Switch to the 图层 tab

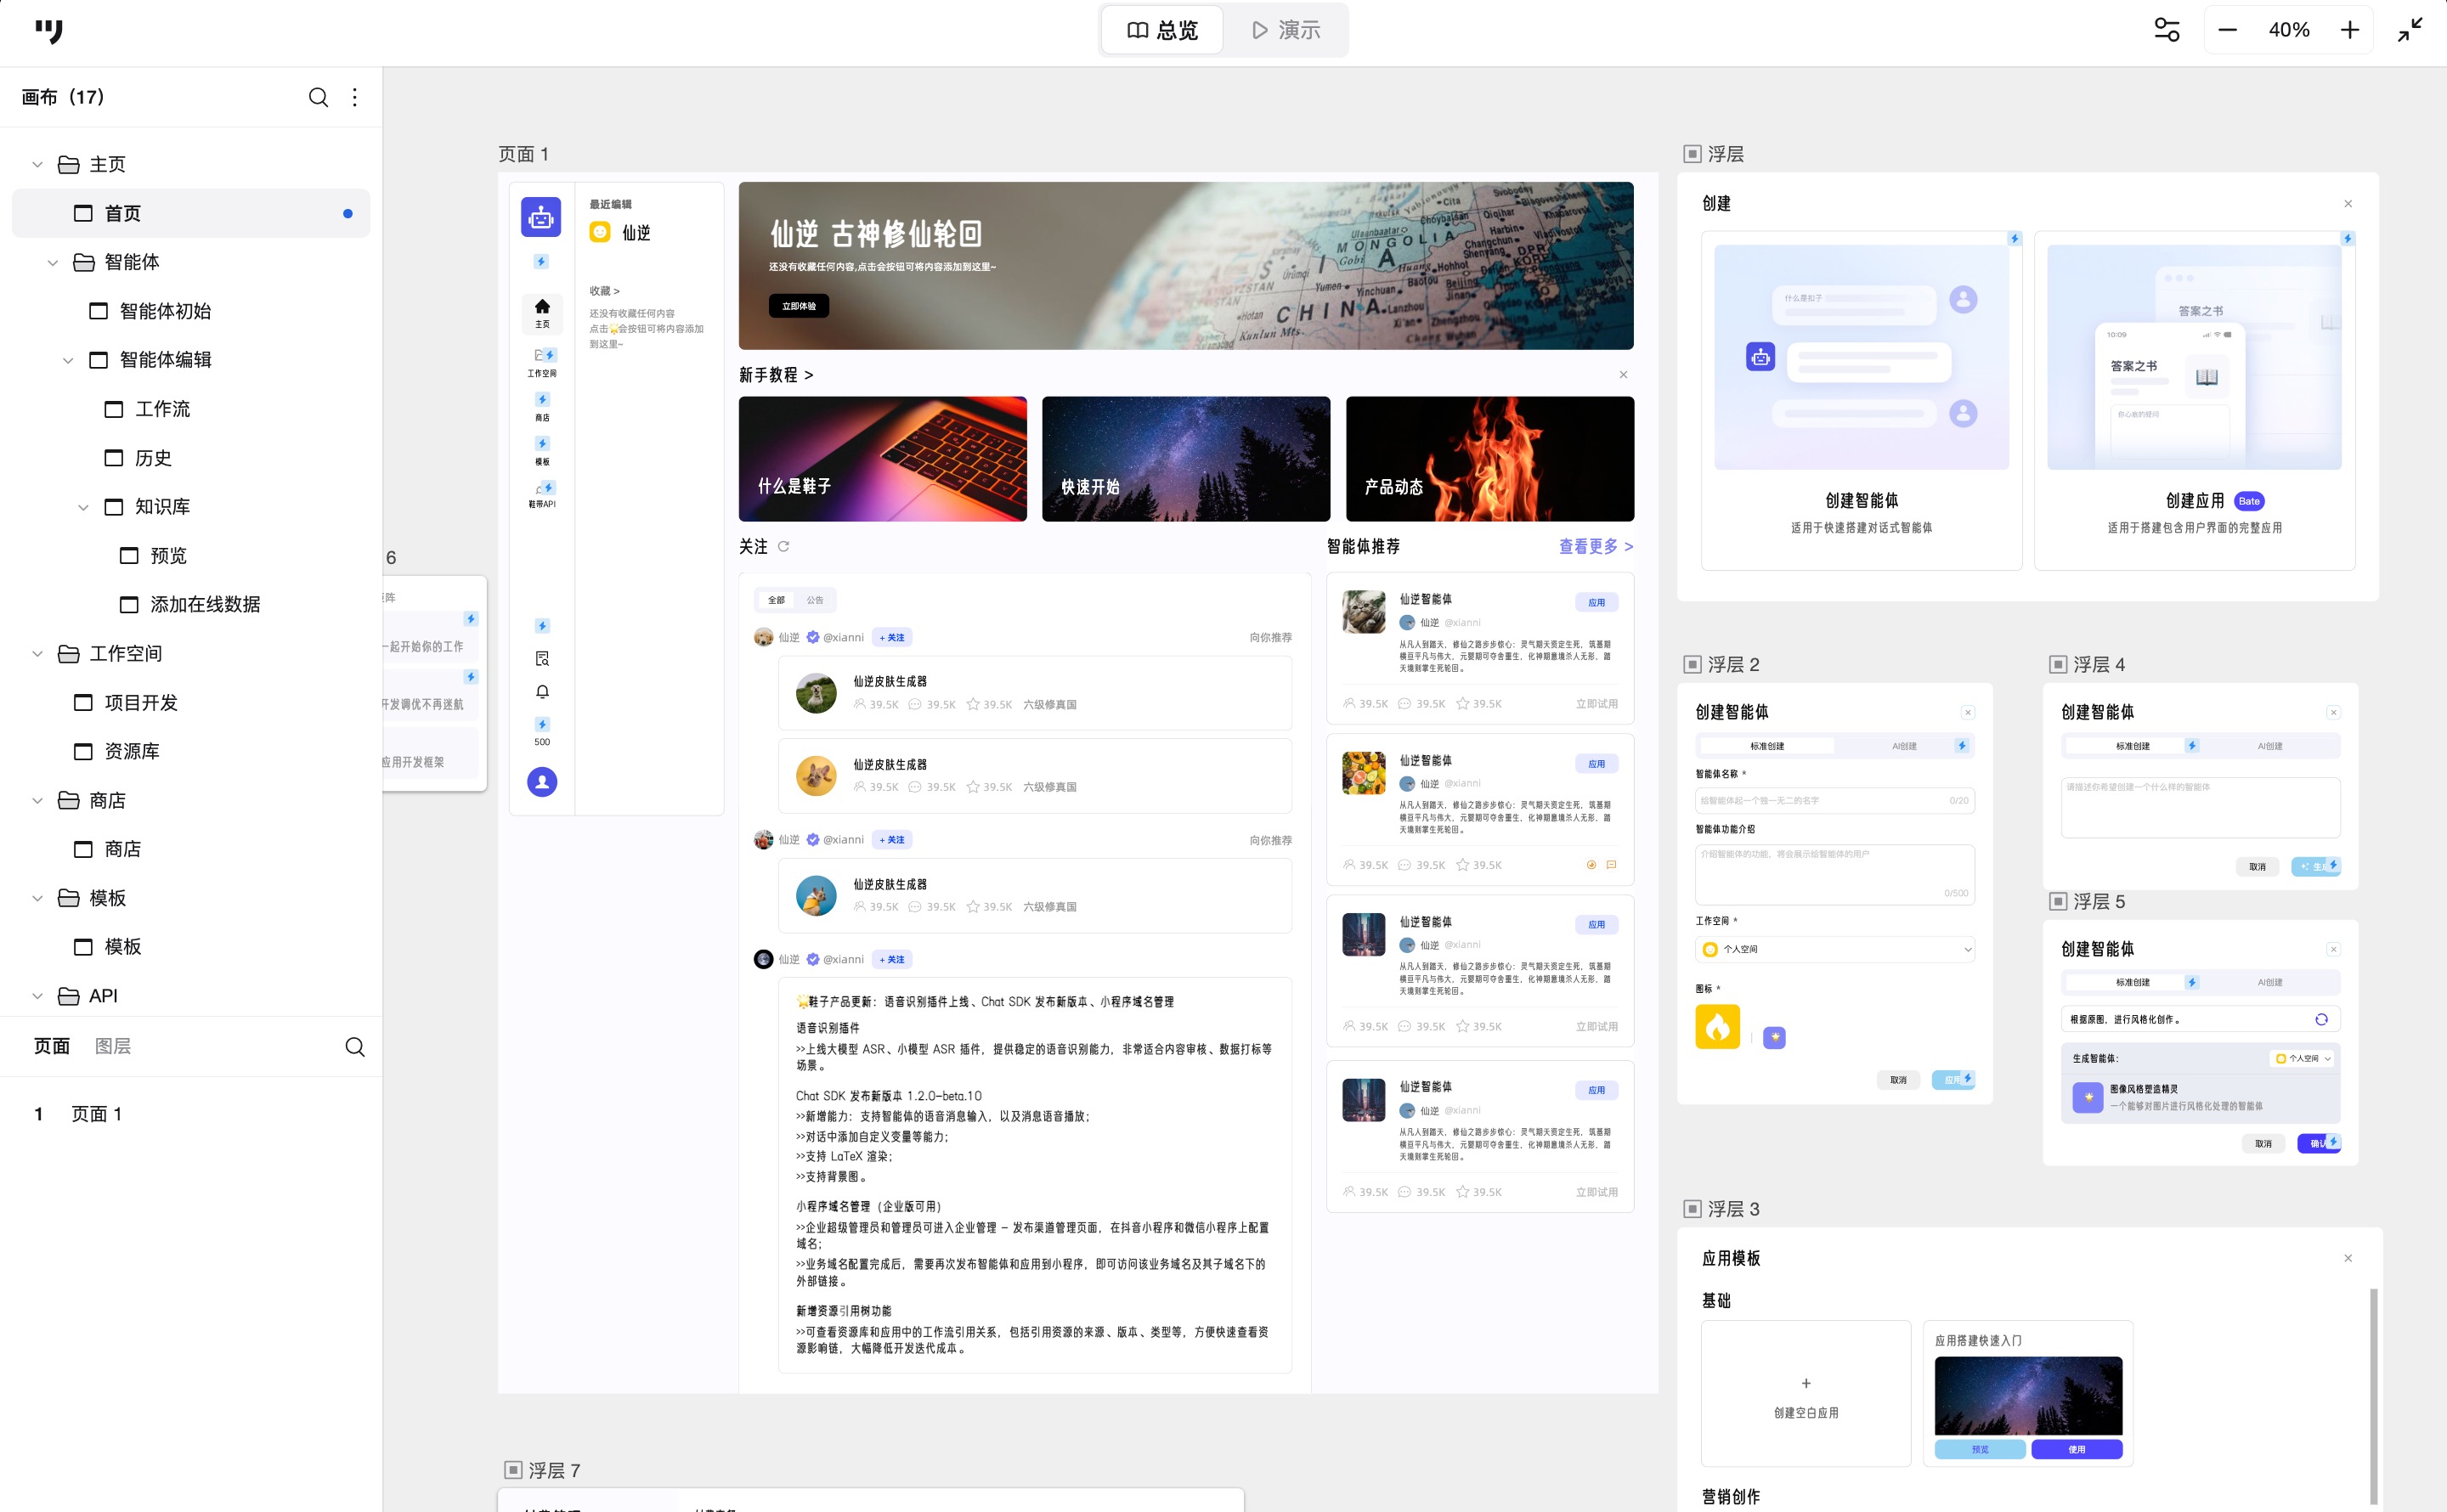[x=113, y=1046]
